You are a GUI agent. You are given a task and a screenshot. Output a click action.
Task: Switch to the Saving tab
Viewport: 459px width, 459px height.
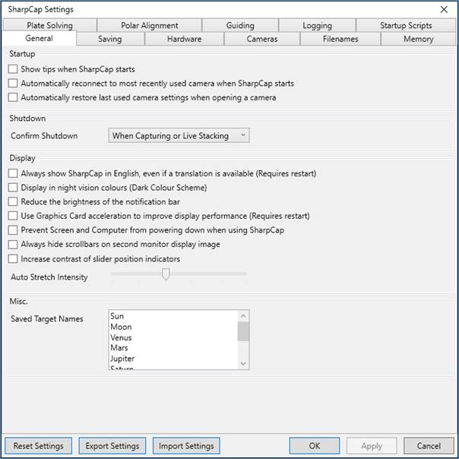tap(110, 39)
